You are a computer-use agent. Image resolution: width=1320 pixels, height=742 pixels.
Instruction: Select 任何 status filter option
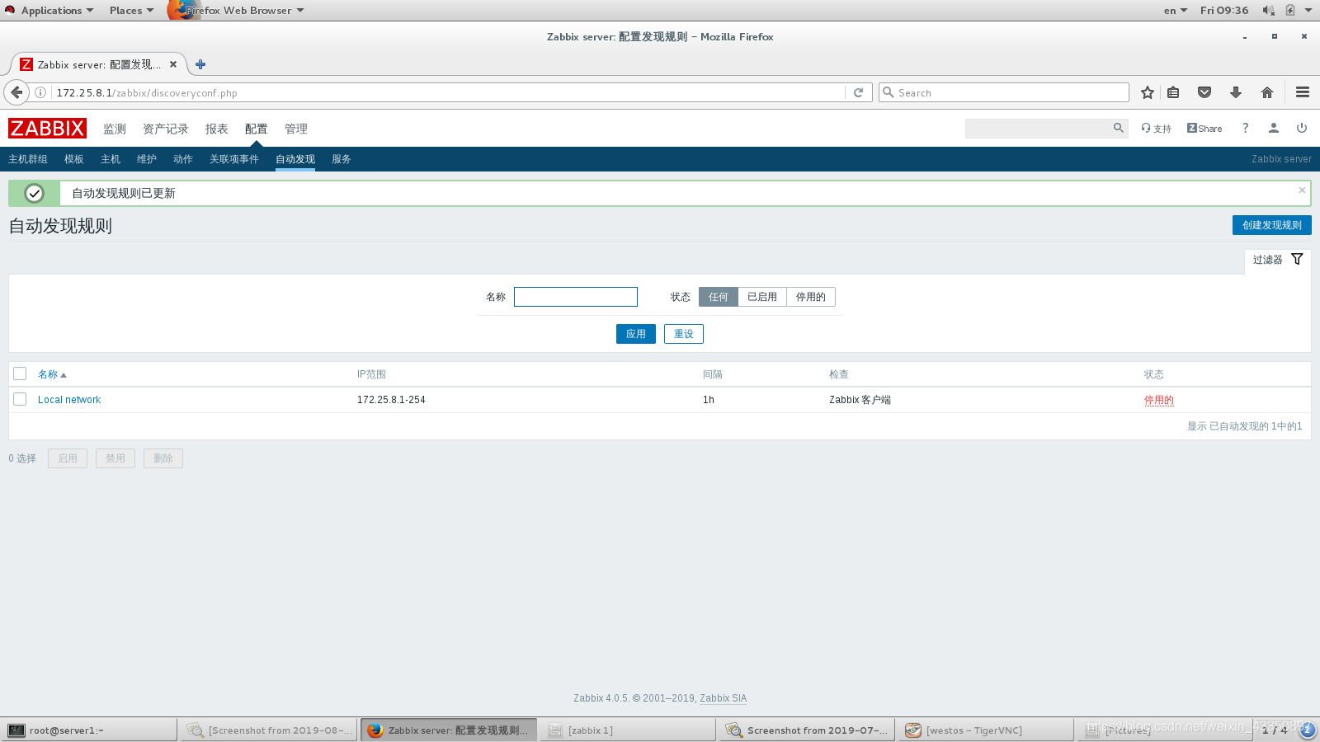(719, 297)
